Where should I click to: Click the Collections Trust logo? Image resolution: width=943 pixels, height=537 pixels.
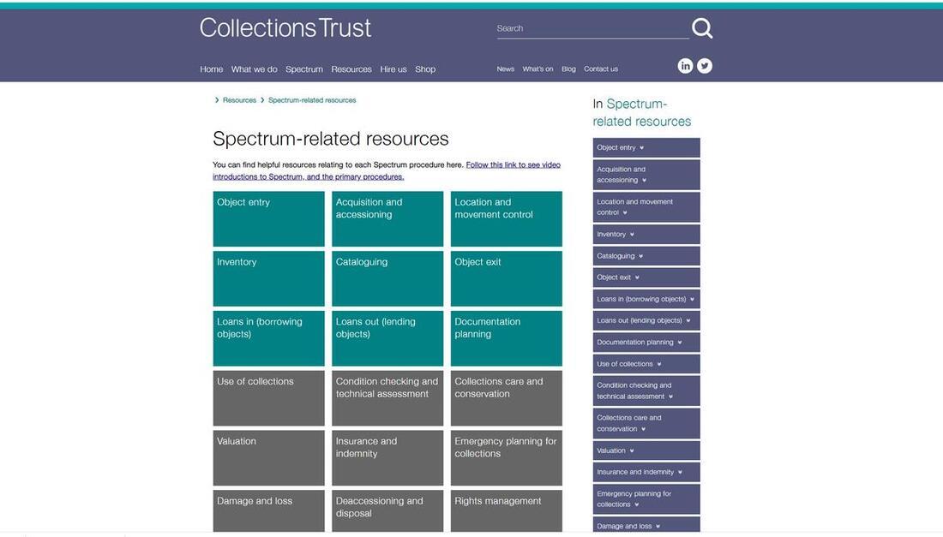285,28
